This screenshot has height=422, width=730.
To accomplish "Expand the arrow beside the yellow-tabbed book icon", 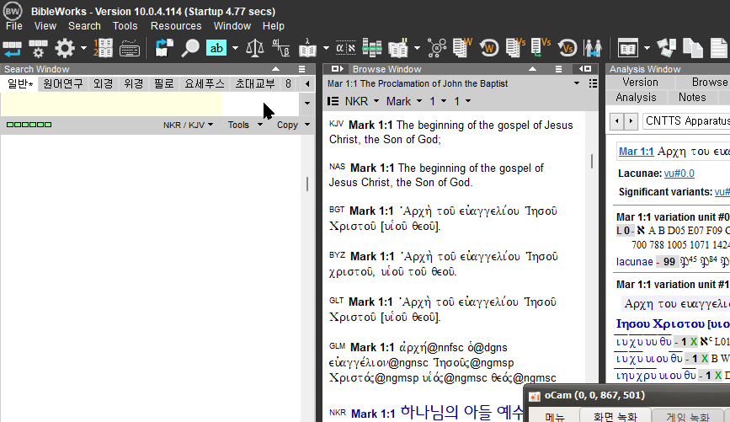I will pyautogui.click(x=417, y=48).
